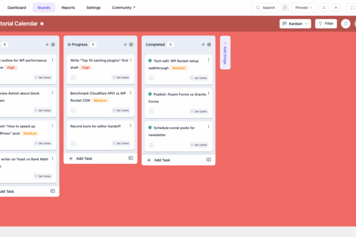Open menu of WP performance outline card
Screen dimensions: 356x237
[x=52, y=60]
